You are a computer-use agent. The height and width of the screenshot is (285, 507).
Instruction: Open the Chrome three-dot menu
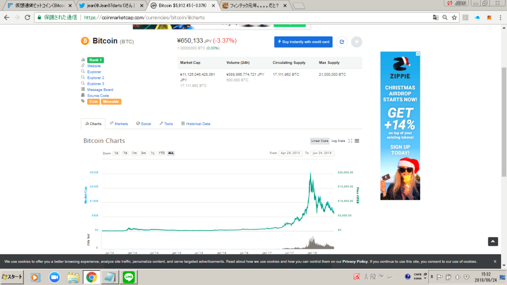click(500, 17)
